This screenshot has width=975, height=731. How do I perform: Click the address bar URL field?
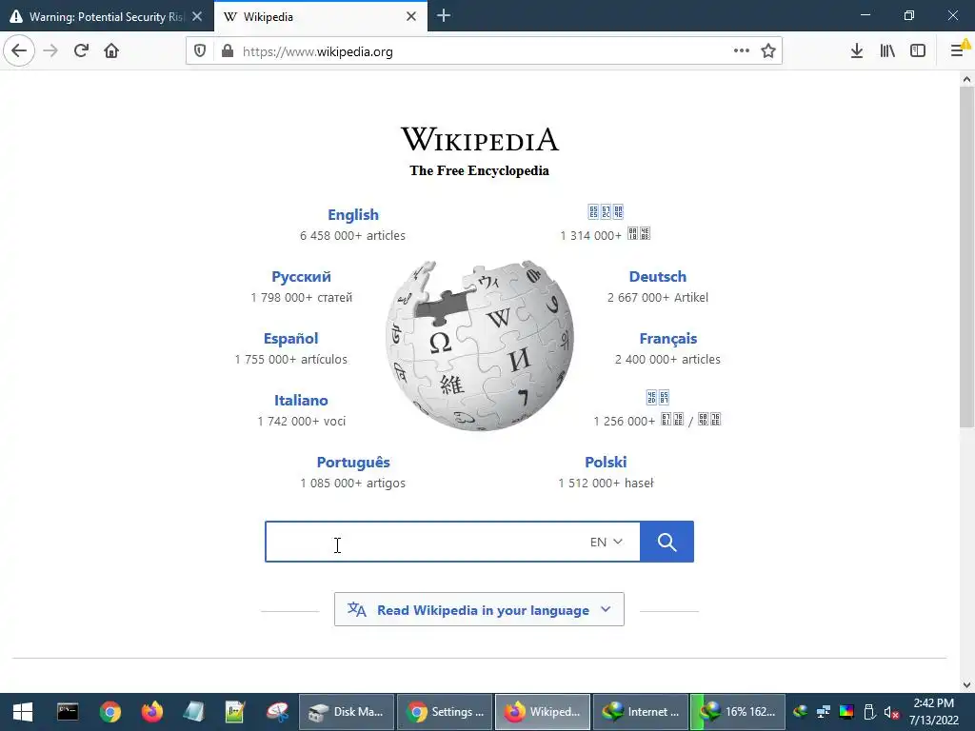485,51
